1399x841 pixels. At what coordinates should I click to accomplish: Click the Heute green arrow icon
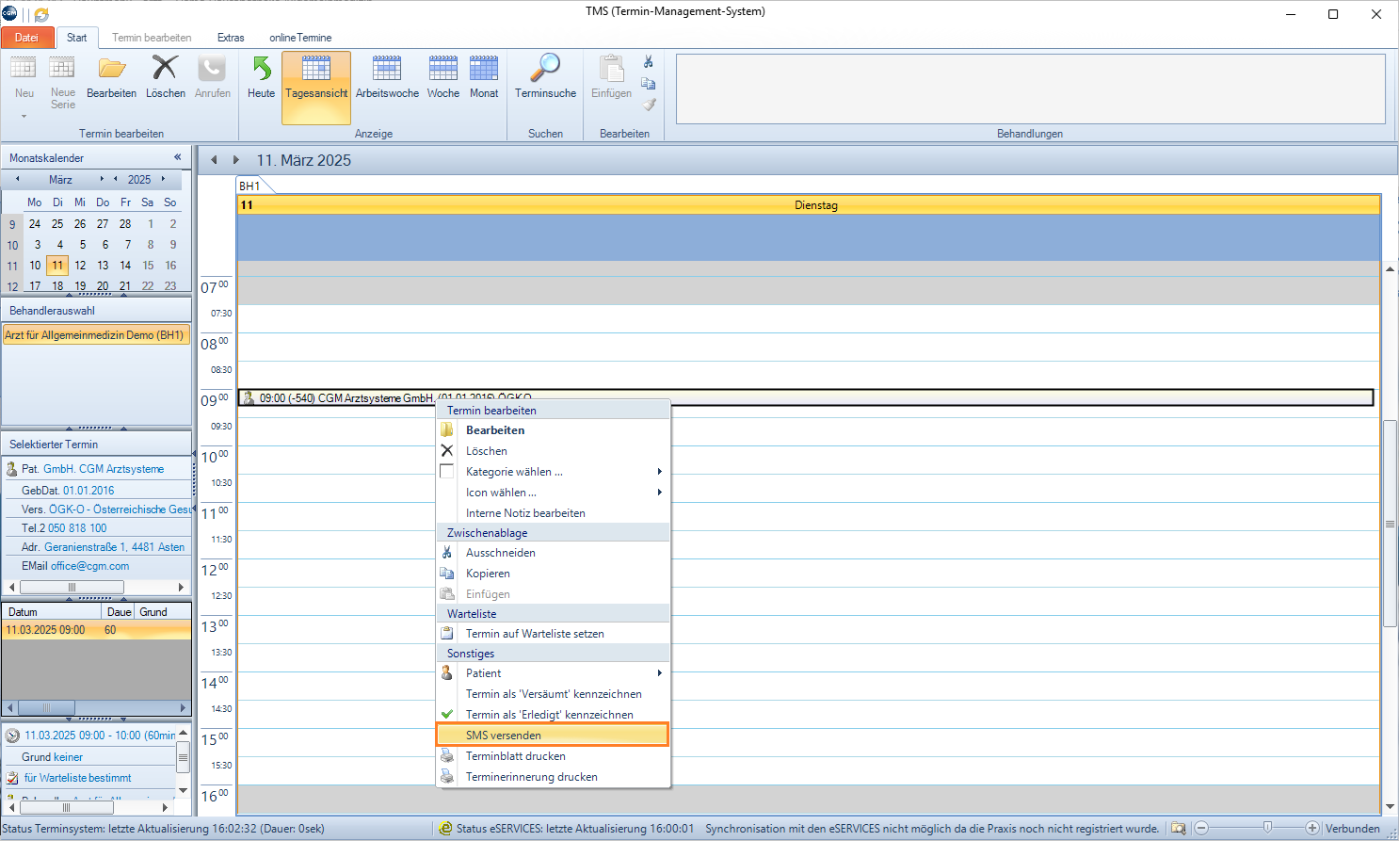click(261, 70)
